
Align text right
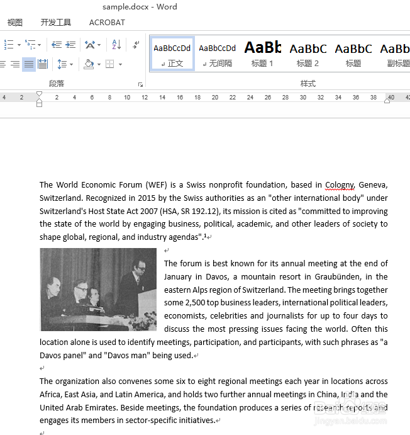point(15,64)
